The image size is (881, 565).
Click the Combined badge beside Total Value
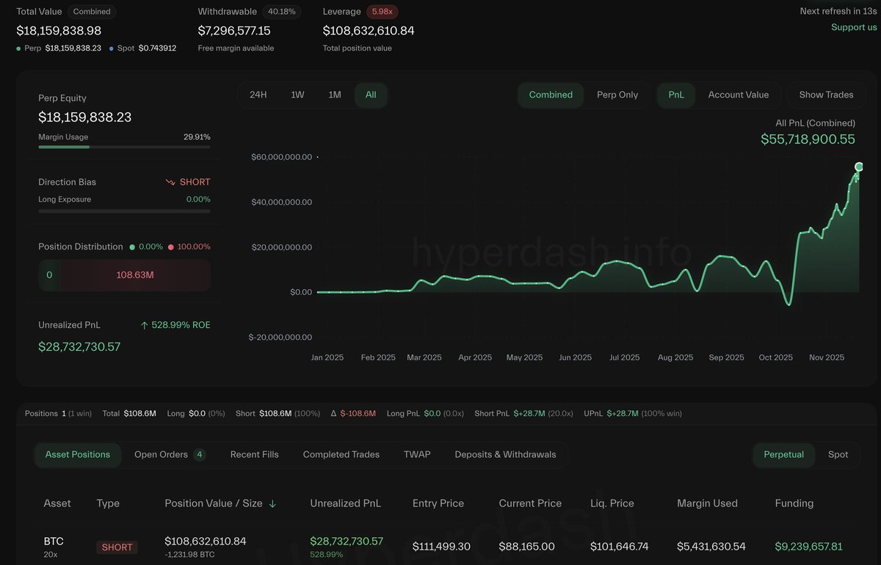coord(92,11)
